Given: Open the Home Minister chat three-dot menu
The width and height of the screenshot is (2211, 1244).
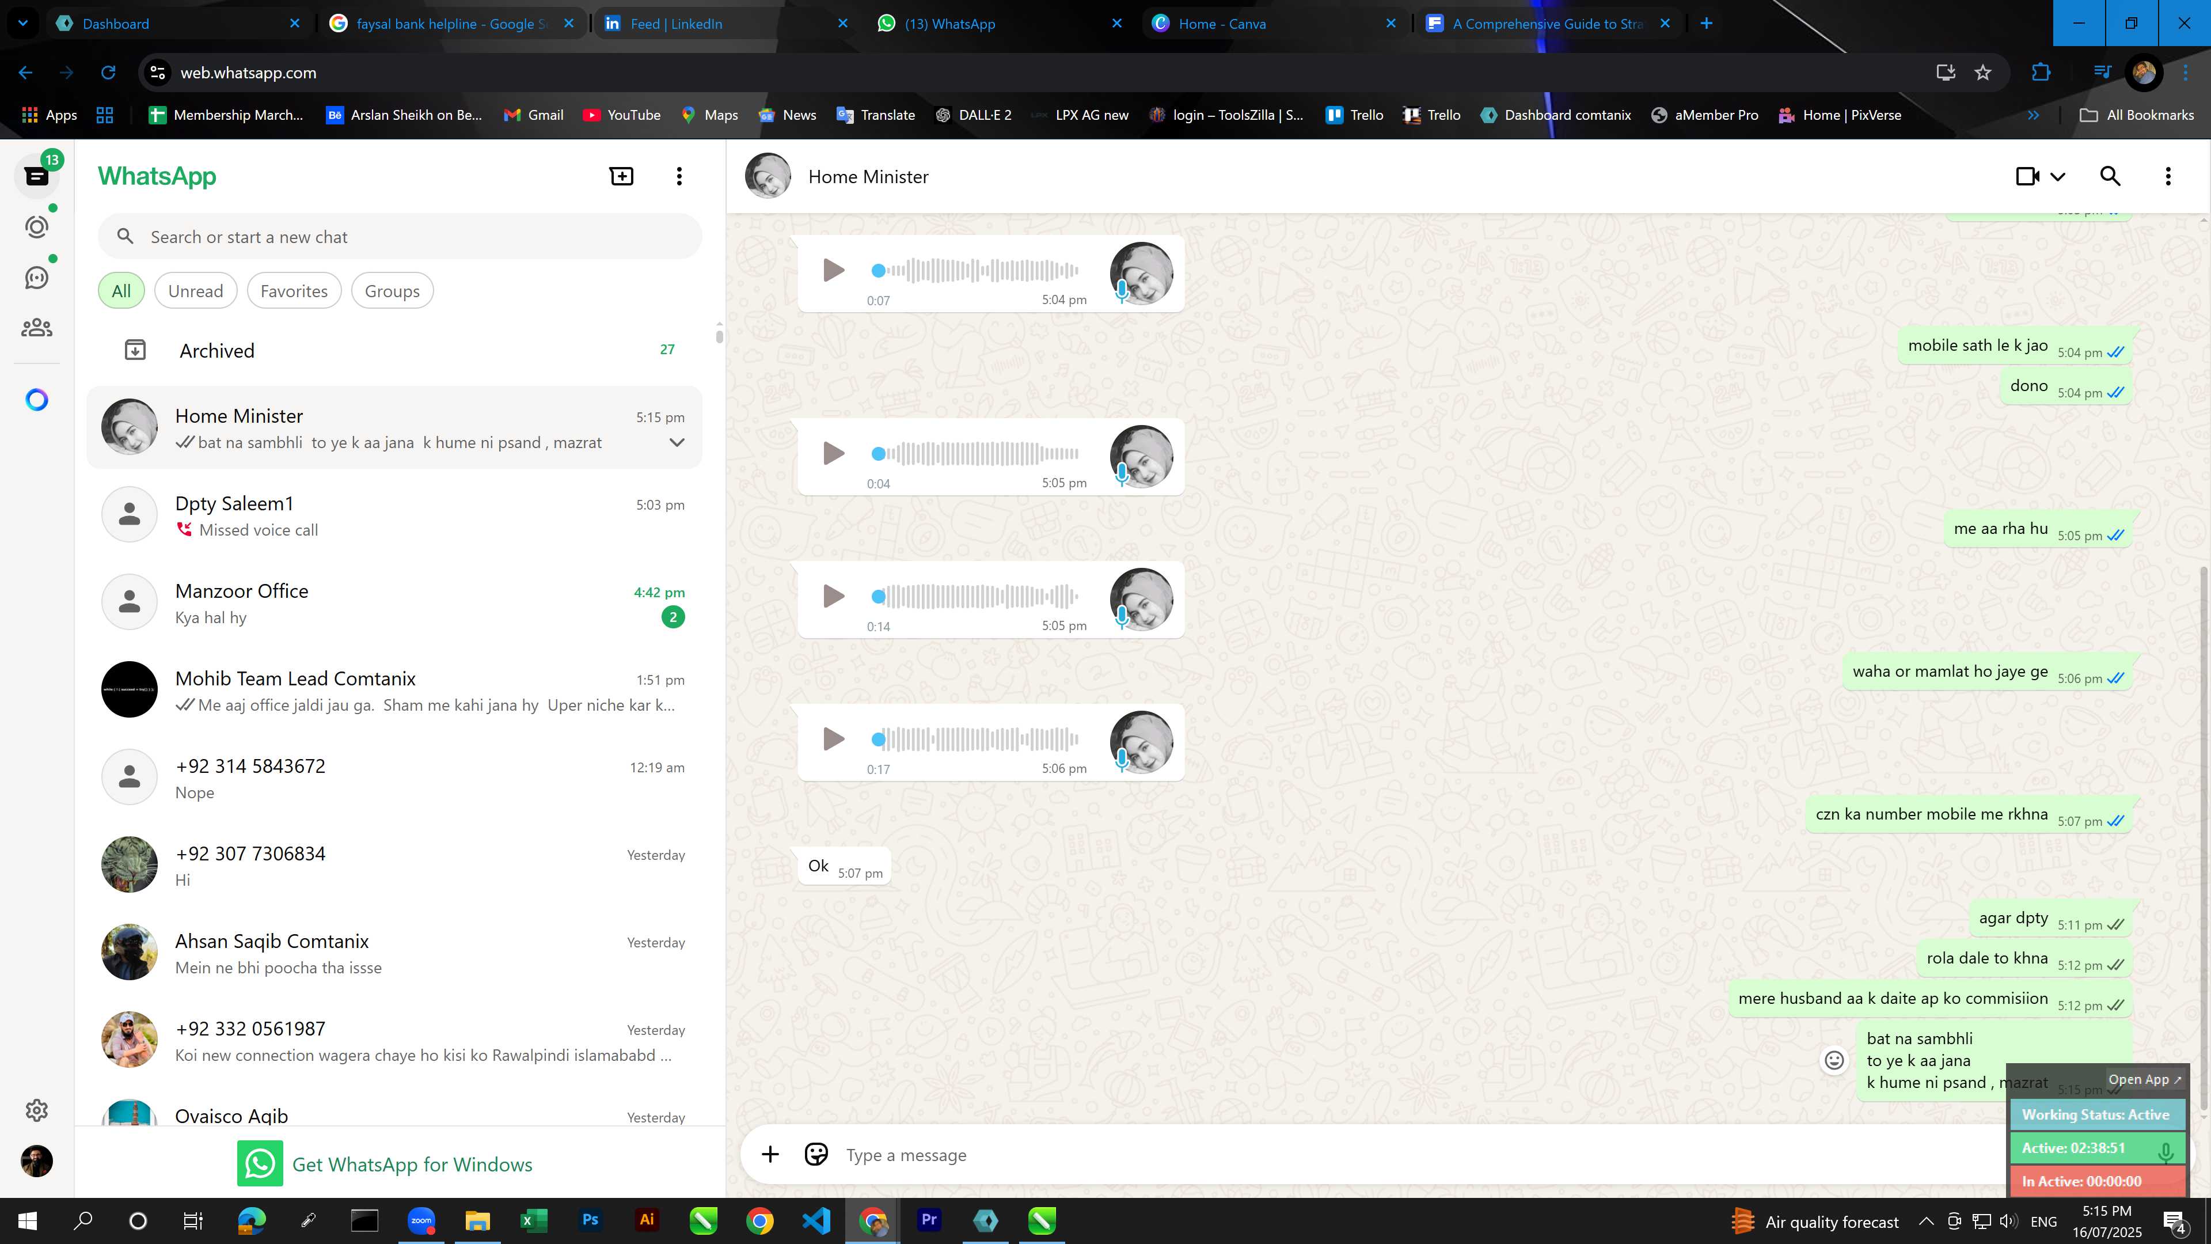Looking at the screenshot, I should (x=2168, y=176).
